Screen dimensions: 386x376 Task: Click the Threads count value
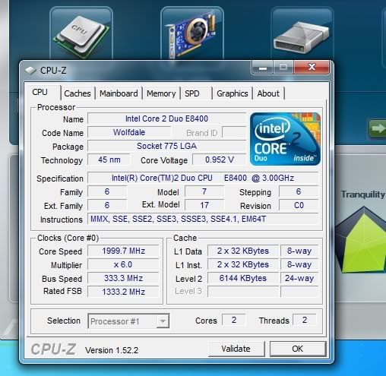tap(305, 320)
